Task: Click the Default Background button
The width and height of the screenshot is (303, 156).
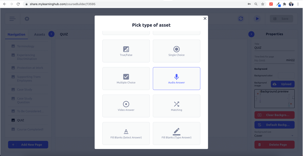Action: click(x=275, y=125)
